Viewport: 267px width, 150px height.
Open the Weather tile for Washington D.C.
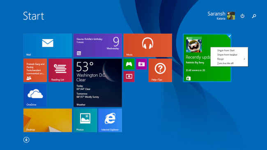98,83
